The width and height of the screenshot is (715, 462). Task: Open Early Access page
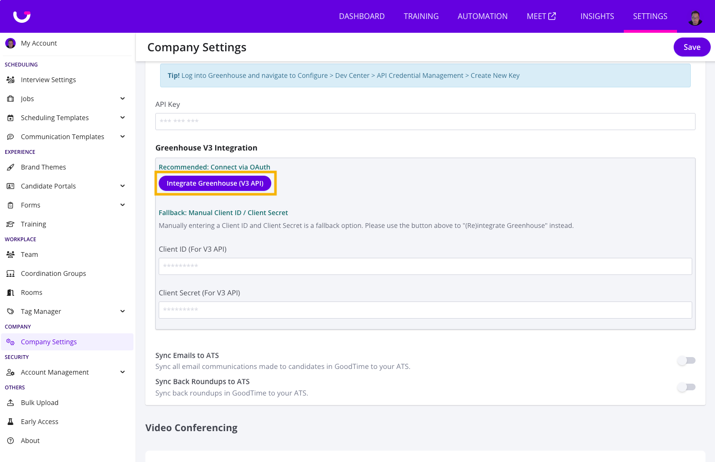39,422
